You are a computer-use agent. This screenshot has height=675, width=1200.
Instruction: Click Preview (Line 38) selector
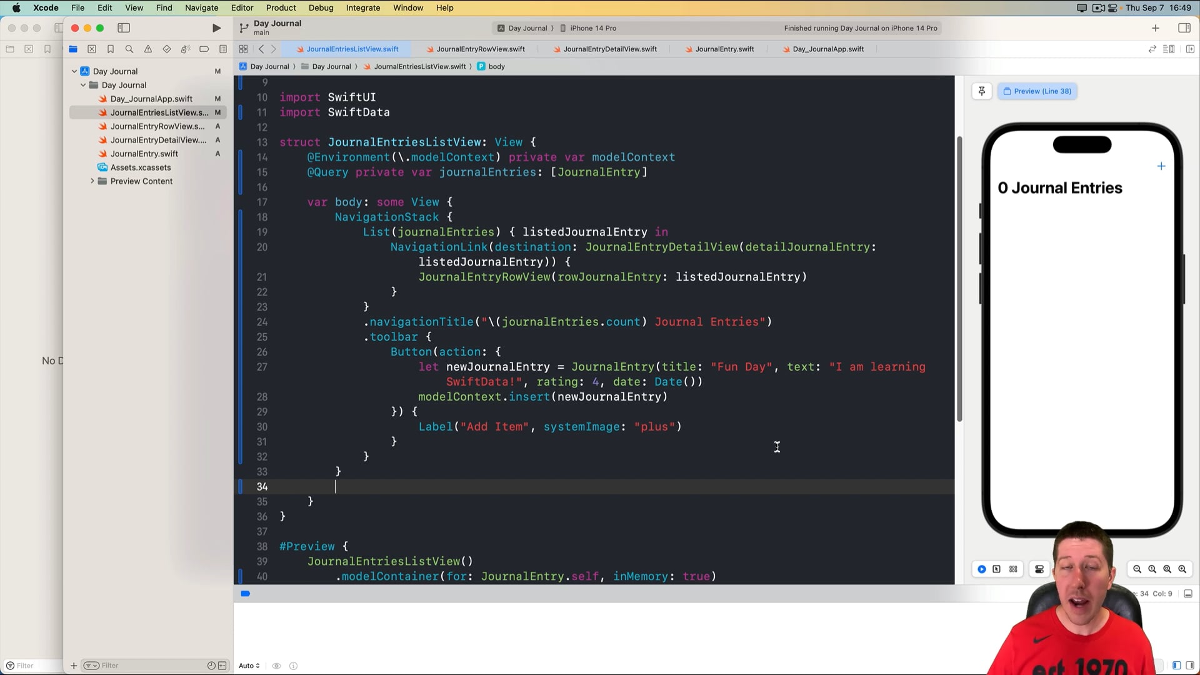pyautogui.click(x=1037, y=91)
